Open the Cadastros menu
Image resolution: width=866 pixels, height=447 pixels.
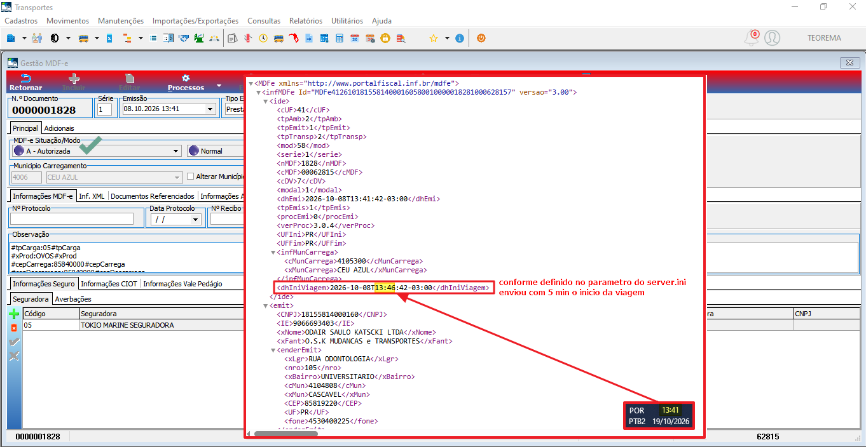click(x=21, y=21)
